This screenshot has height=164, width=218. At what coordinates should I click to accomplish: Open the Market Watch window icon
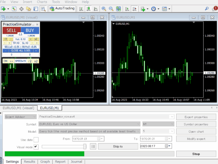pos(14,9)
